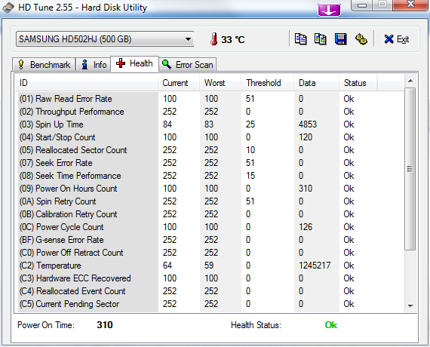430x347 pixels.
Task: Open the SAMSUNG HD502HJ drive dropdown
Action: 105,39
